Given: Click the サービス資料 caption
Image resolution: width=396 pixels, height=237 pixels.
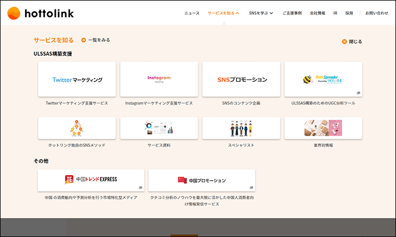Looking at the screenshot, I should (x=159, y=145).
